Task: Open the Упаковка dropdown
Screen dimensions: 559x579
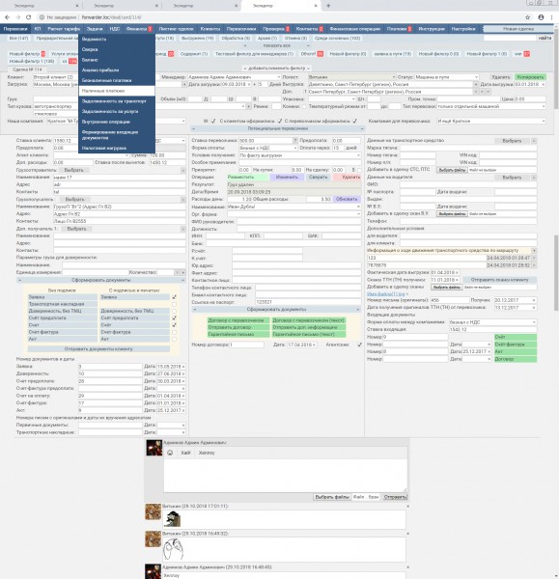Action: click(x=332, y=99)
